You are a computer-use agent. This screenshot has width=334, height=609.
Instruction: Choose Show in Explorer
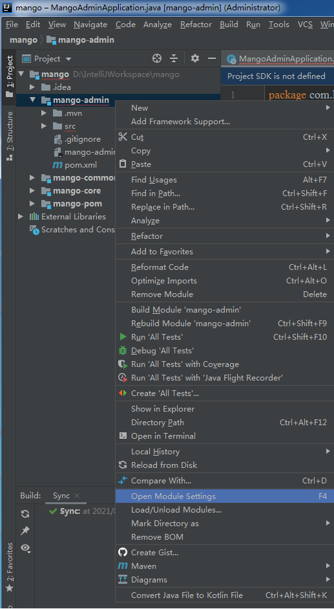(x=225, y=408)
